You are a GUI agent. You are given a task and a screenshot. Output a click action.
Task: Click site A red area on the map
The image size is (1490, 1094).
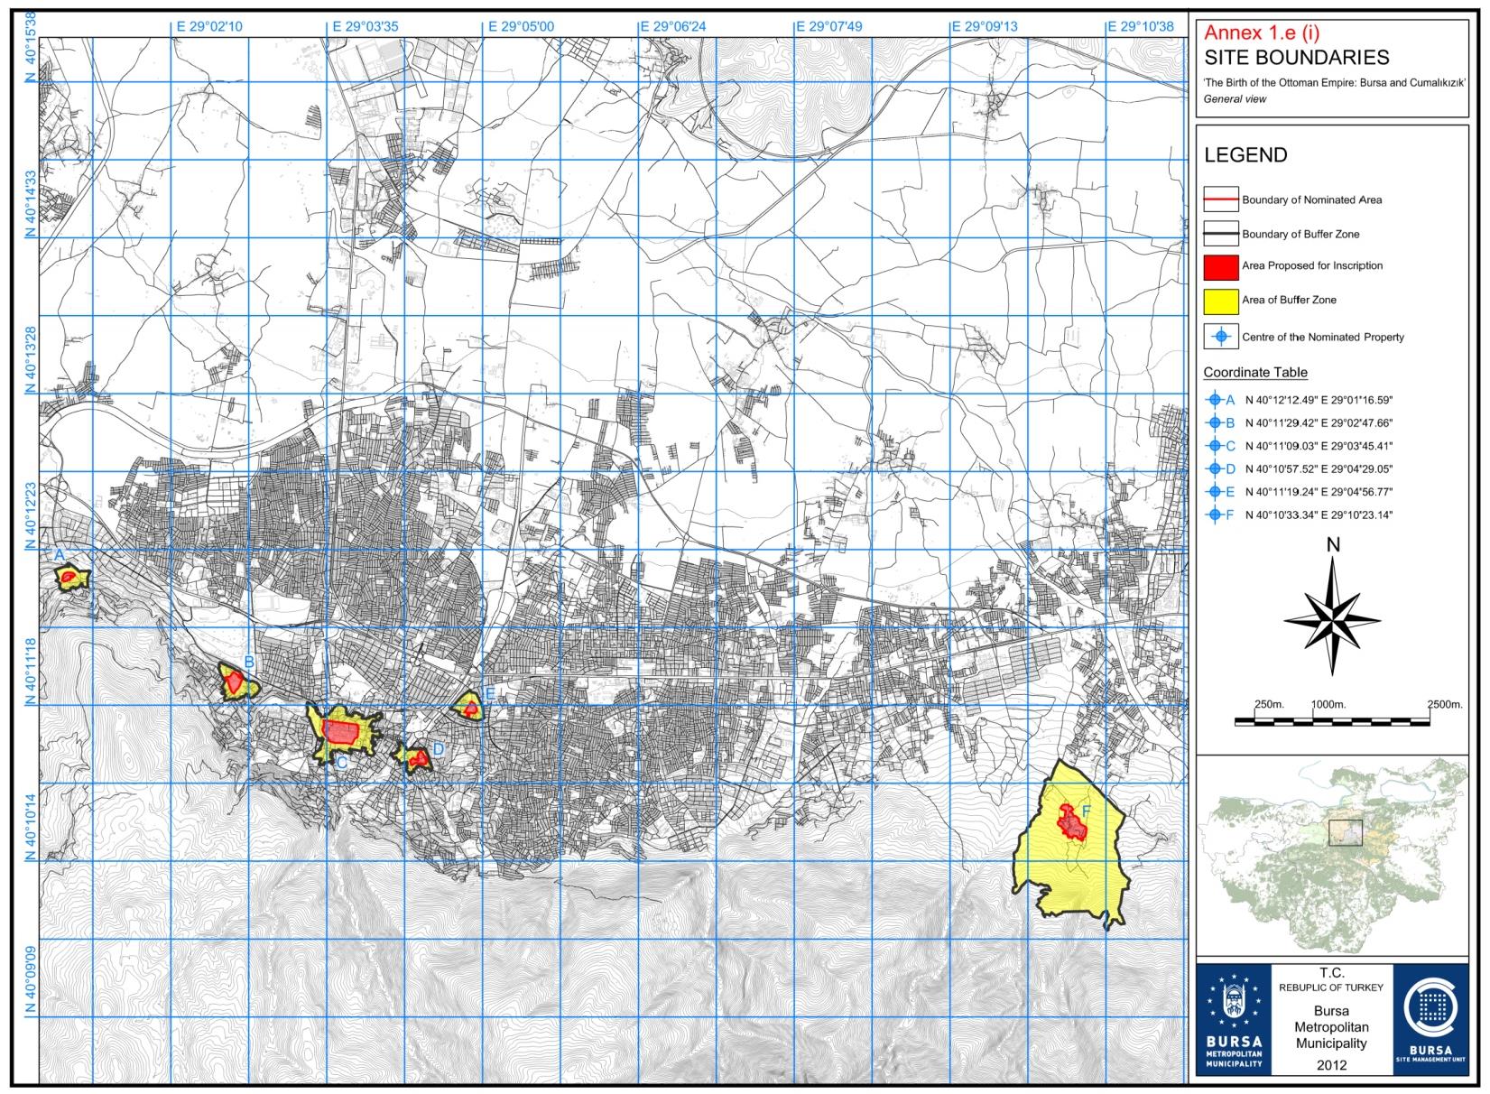pos(69,575)
